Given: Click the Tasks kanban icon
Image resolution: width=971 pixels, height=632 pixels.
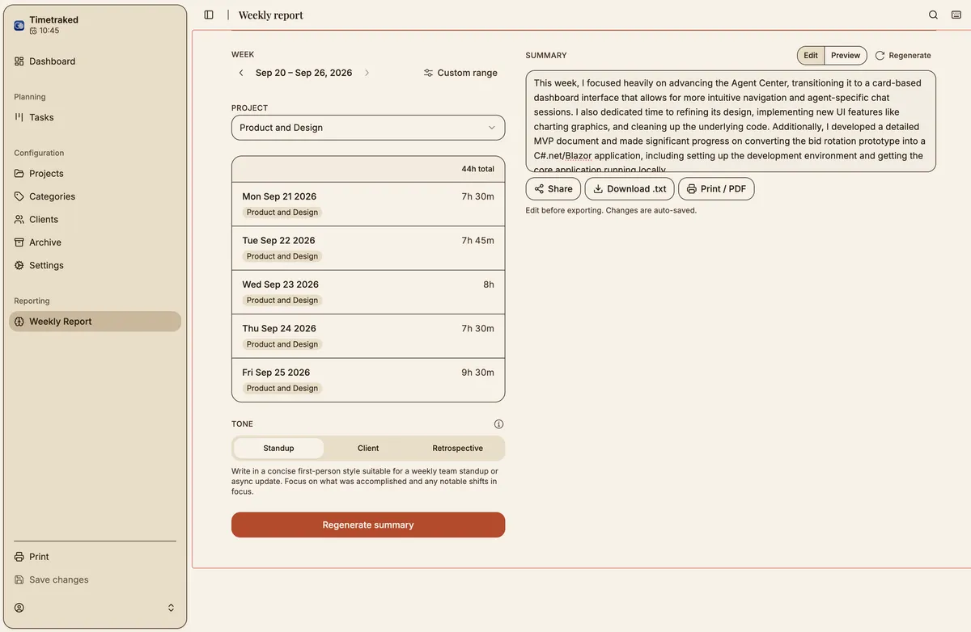Looking at the screenshot, I should [19, 117].
